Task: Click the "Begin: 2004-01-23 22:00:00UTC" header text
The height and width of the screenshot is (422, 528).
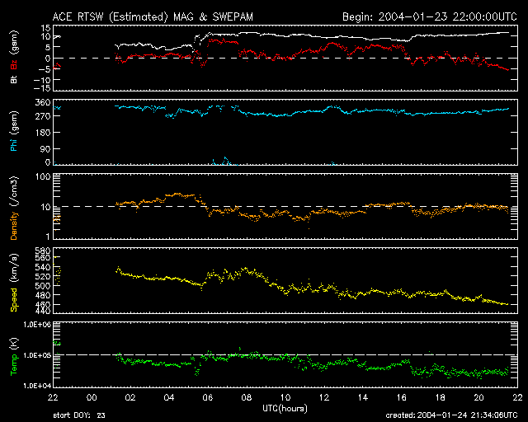Action: [x=430, y=16]
